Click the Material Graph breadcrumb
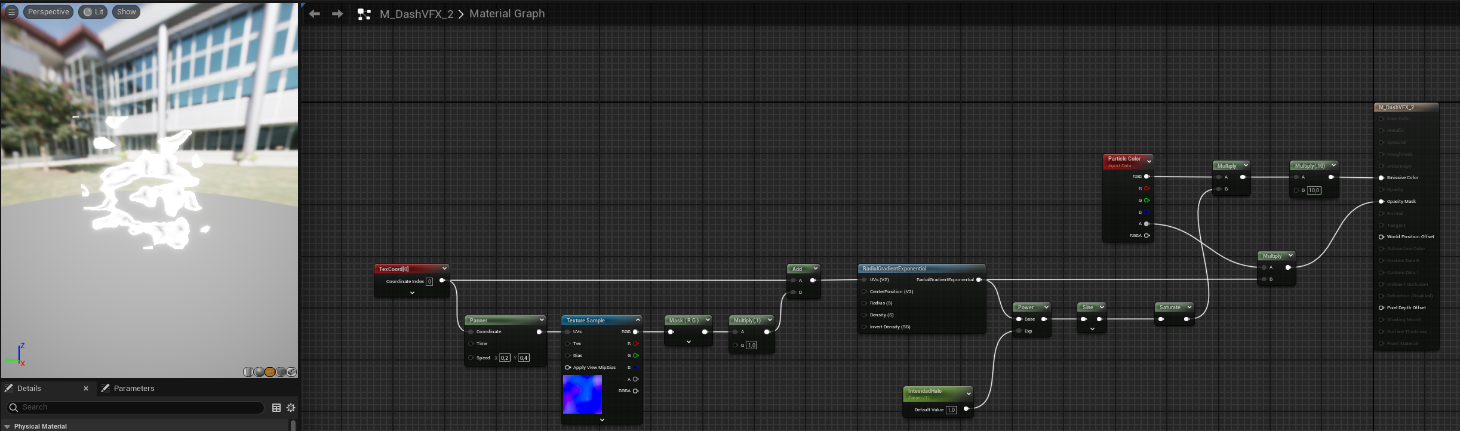The height and width of the screenshot is (431, 1460). point(507,14)
